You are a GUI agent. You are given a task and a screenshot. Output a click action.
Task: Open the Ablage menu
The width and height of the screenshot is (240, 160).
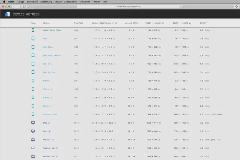click(21, 2)
